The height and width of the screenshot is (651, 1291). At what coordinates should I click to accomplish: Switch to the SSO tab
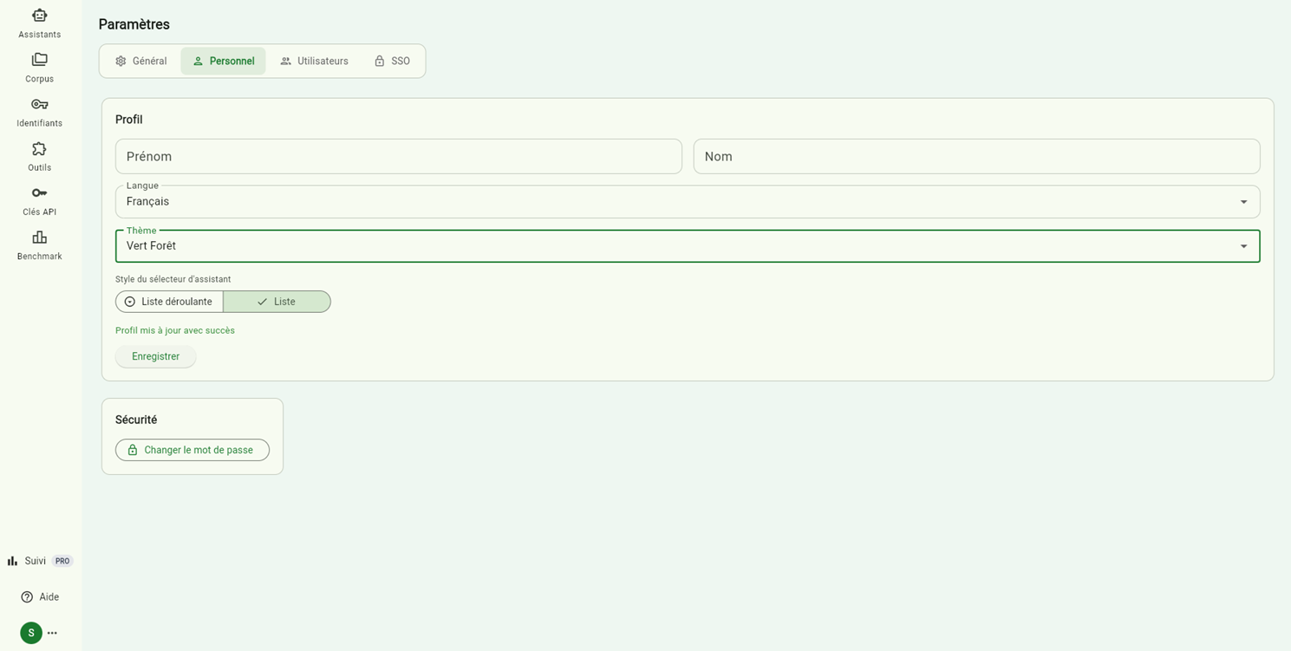point(392,61)
